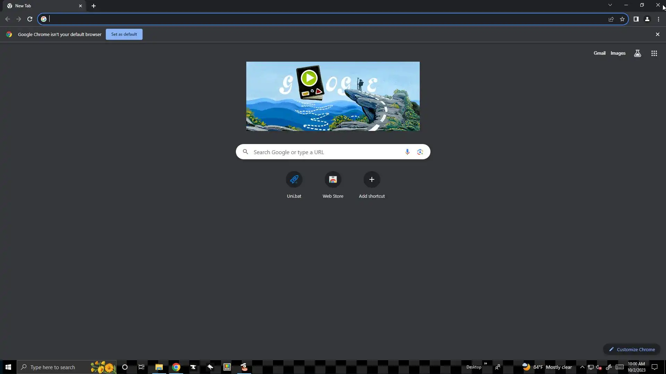Dismiss the default browser infobar
The height and width of the screenshot is (374, 666).
tap(657, 34)
